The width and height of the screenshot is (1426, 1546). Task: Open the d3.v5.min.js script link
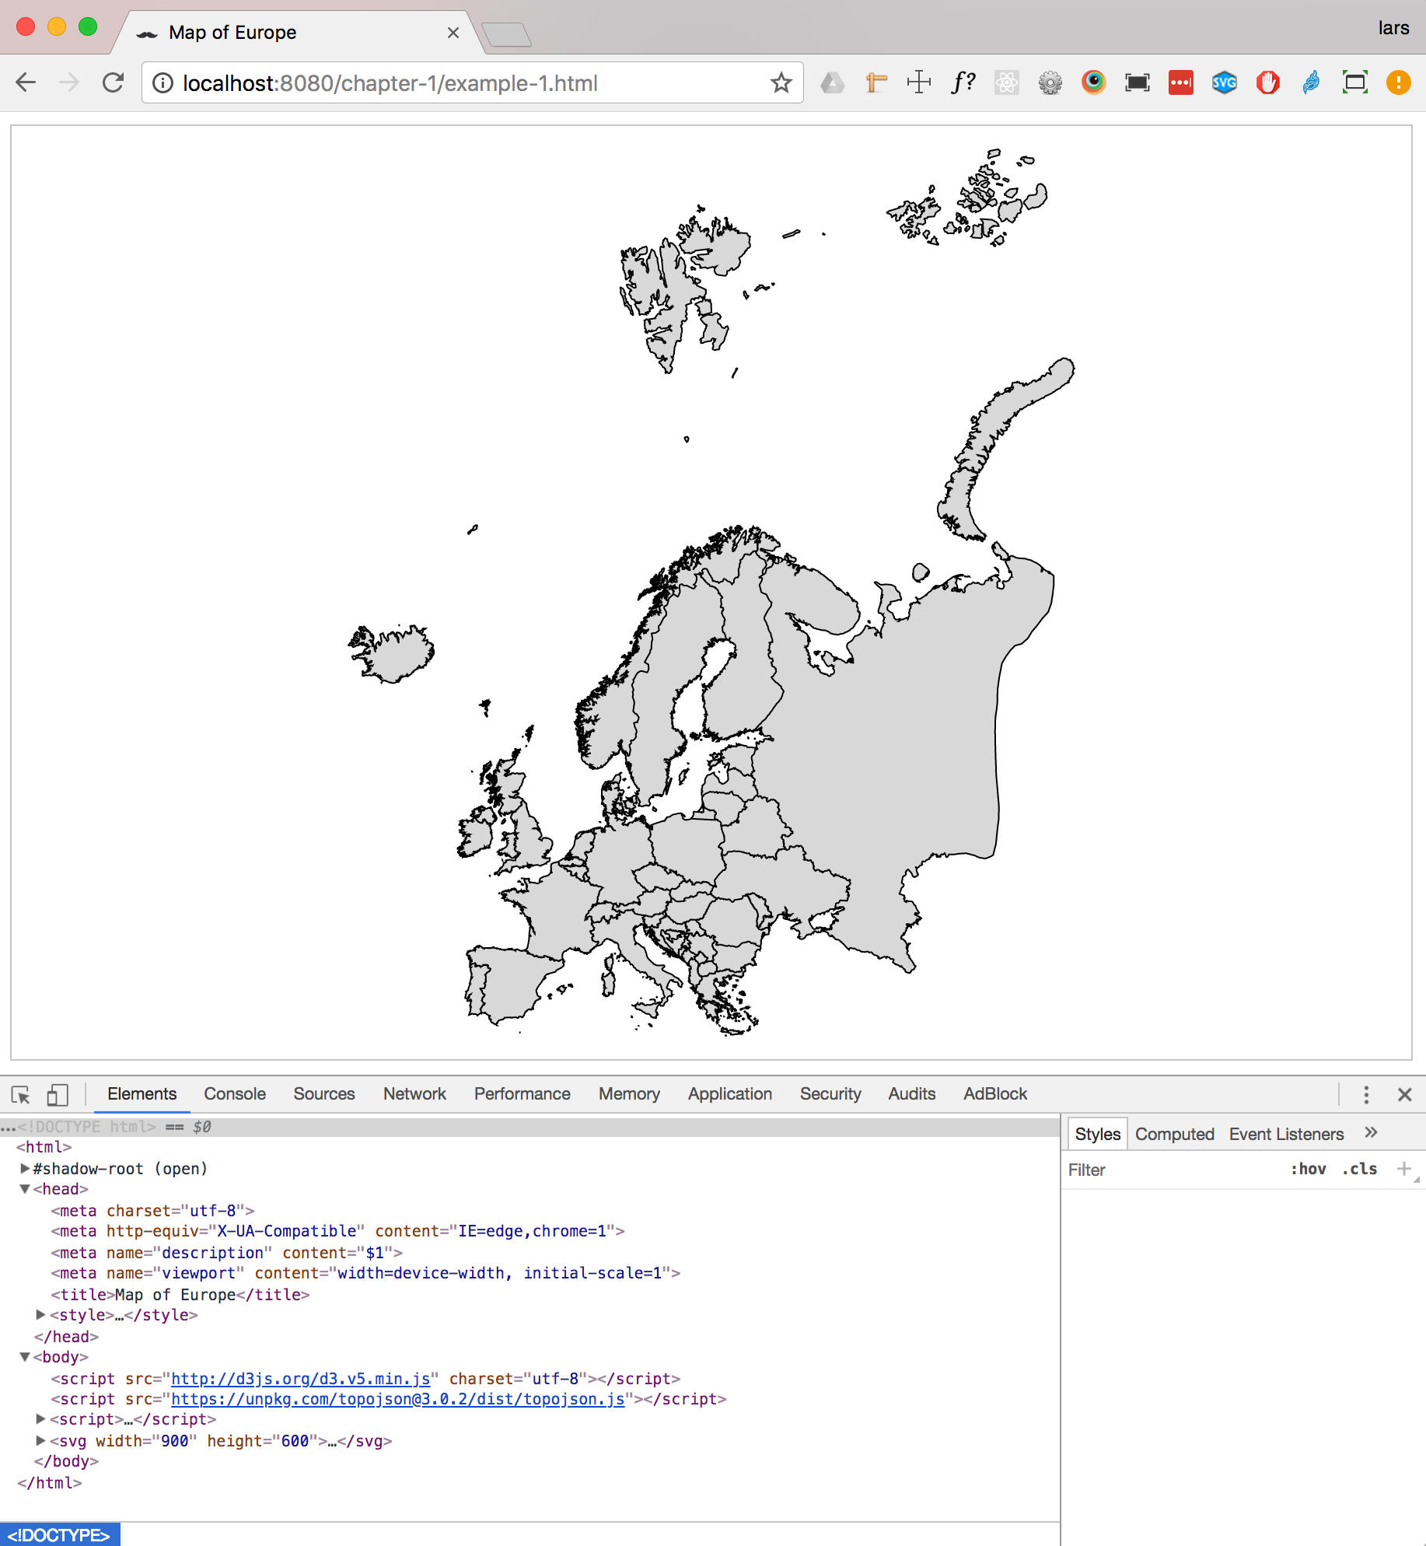coord(300,1379)
